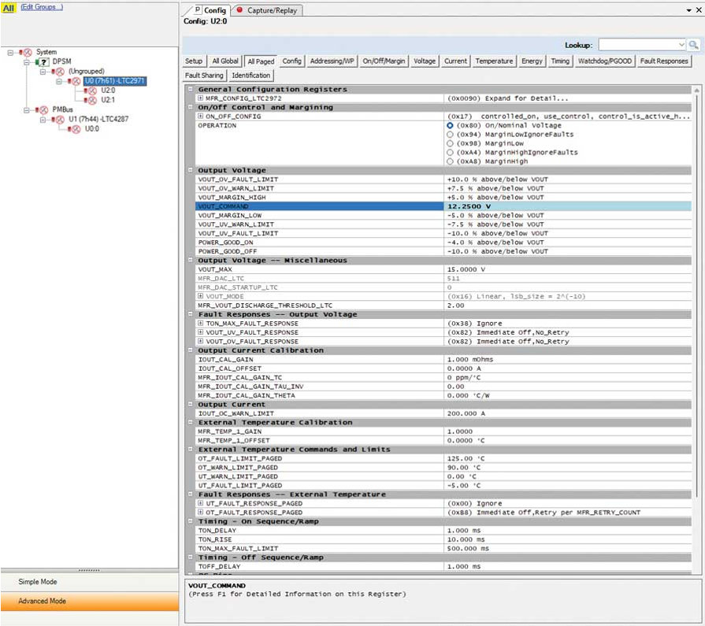The height and width of the screenshot is (626, 705).
Task: Collapse the PMBus tree node
Action: [27, 110]
